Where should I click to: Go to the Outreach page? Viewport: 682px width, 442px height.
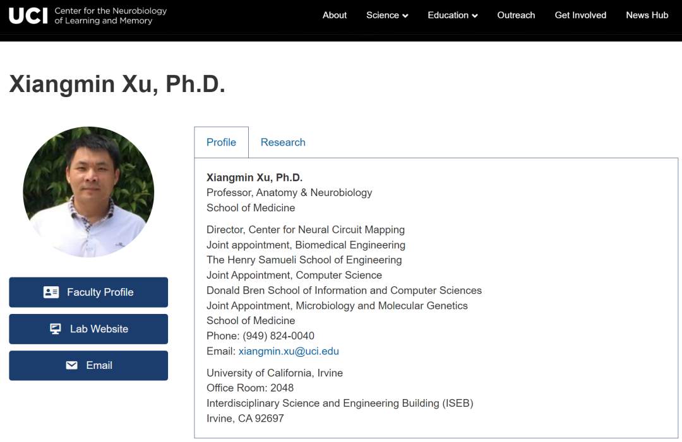point(516,15)
